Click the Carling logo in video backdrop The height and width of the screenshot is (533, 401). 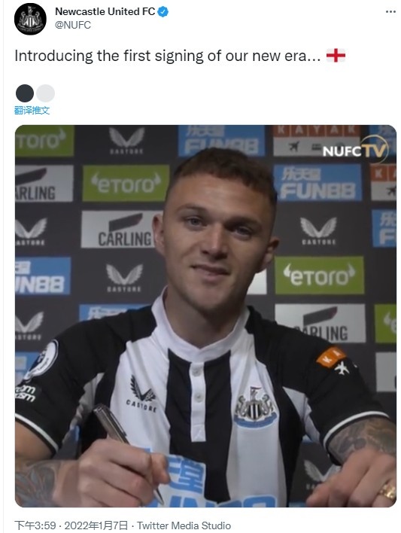coord(119,229)
